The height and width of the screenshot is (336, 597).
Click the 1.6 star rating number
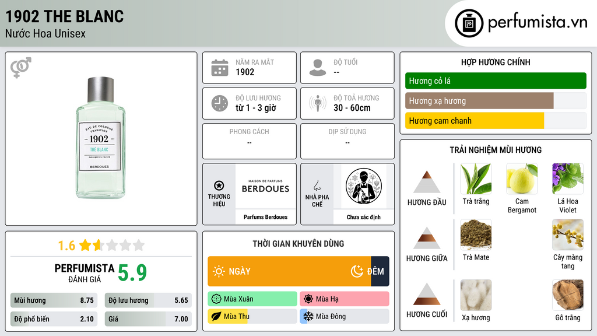pyautogui.click(x=66, y=246)
